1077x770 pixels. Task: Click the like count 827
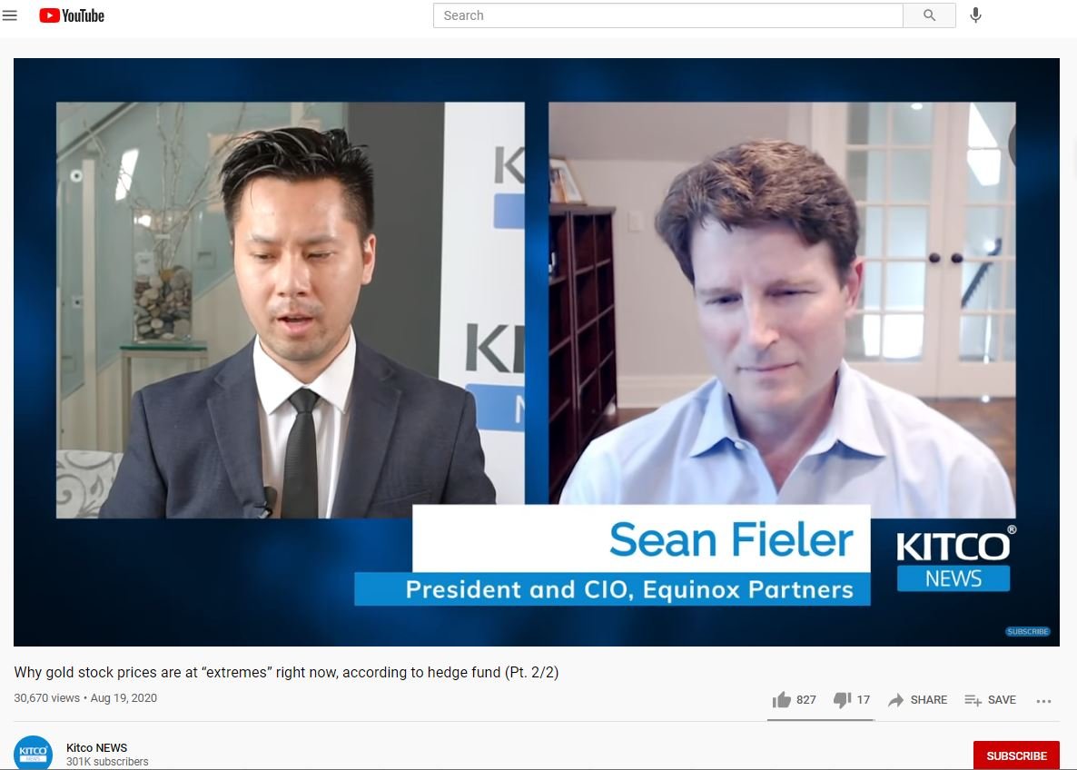click(805, 700)
